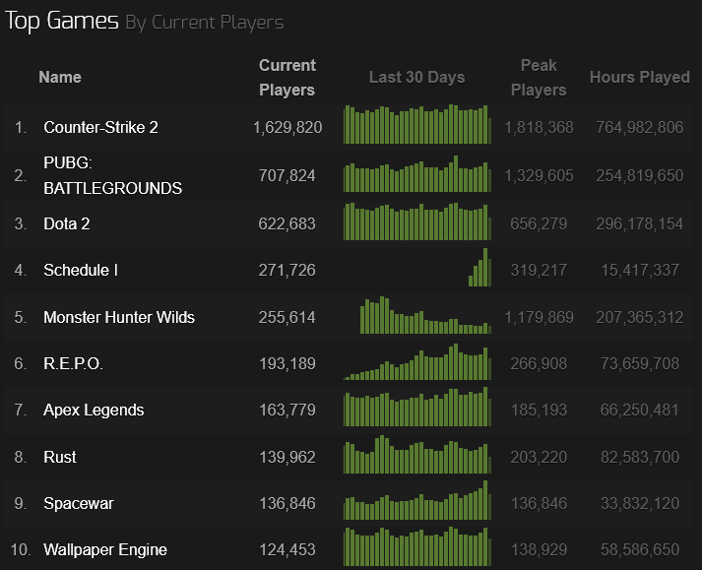702x570 pixels.
Task: Click the Hours Played column header
Action: [x=639, y=77]
